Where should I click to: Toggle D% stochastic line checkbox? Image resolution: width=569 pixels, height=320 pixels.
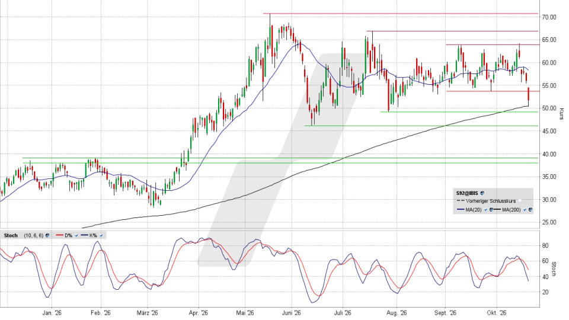pyautogui.click(x=76, y=235)
